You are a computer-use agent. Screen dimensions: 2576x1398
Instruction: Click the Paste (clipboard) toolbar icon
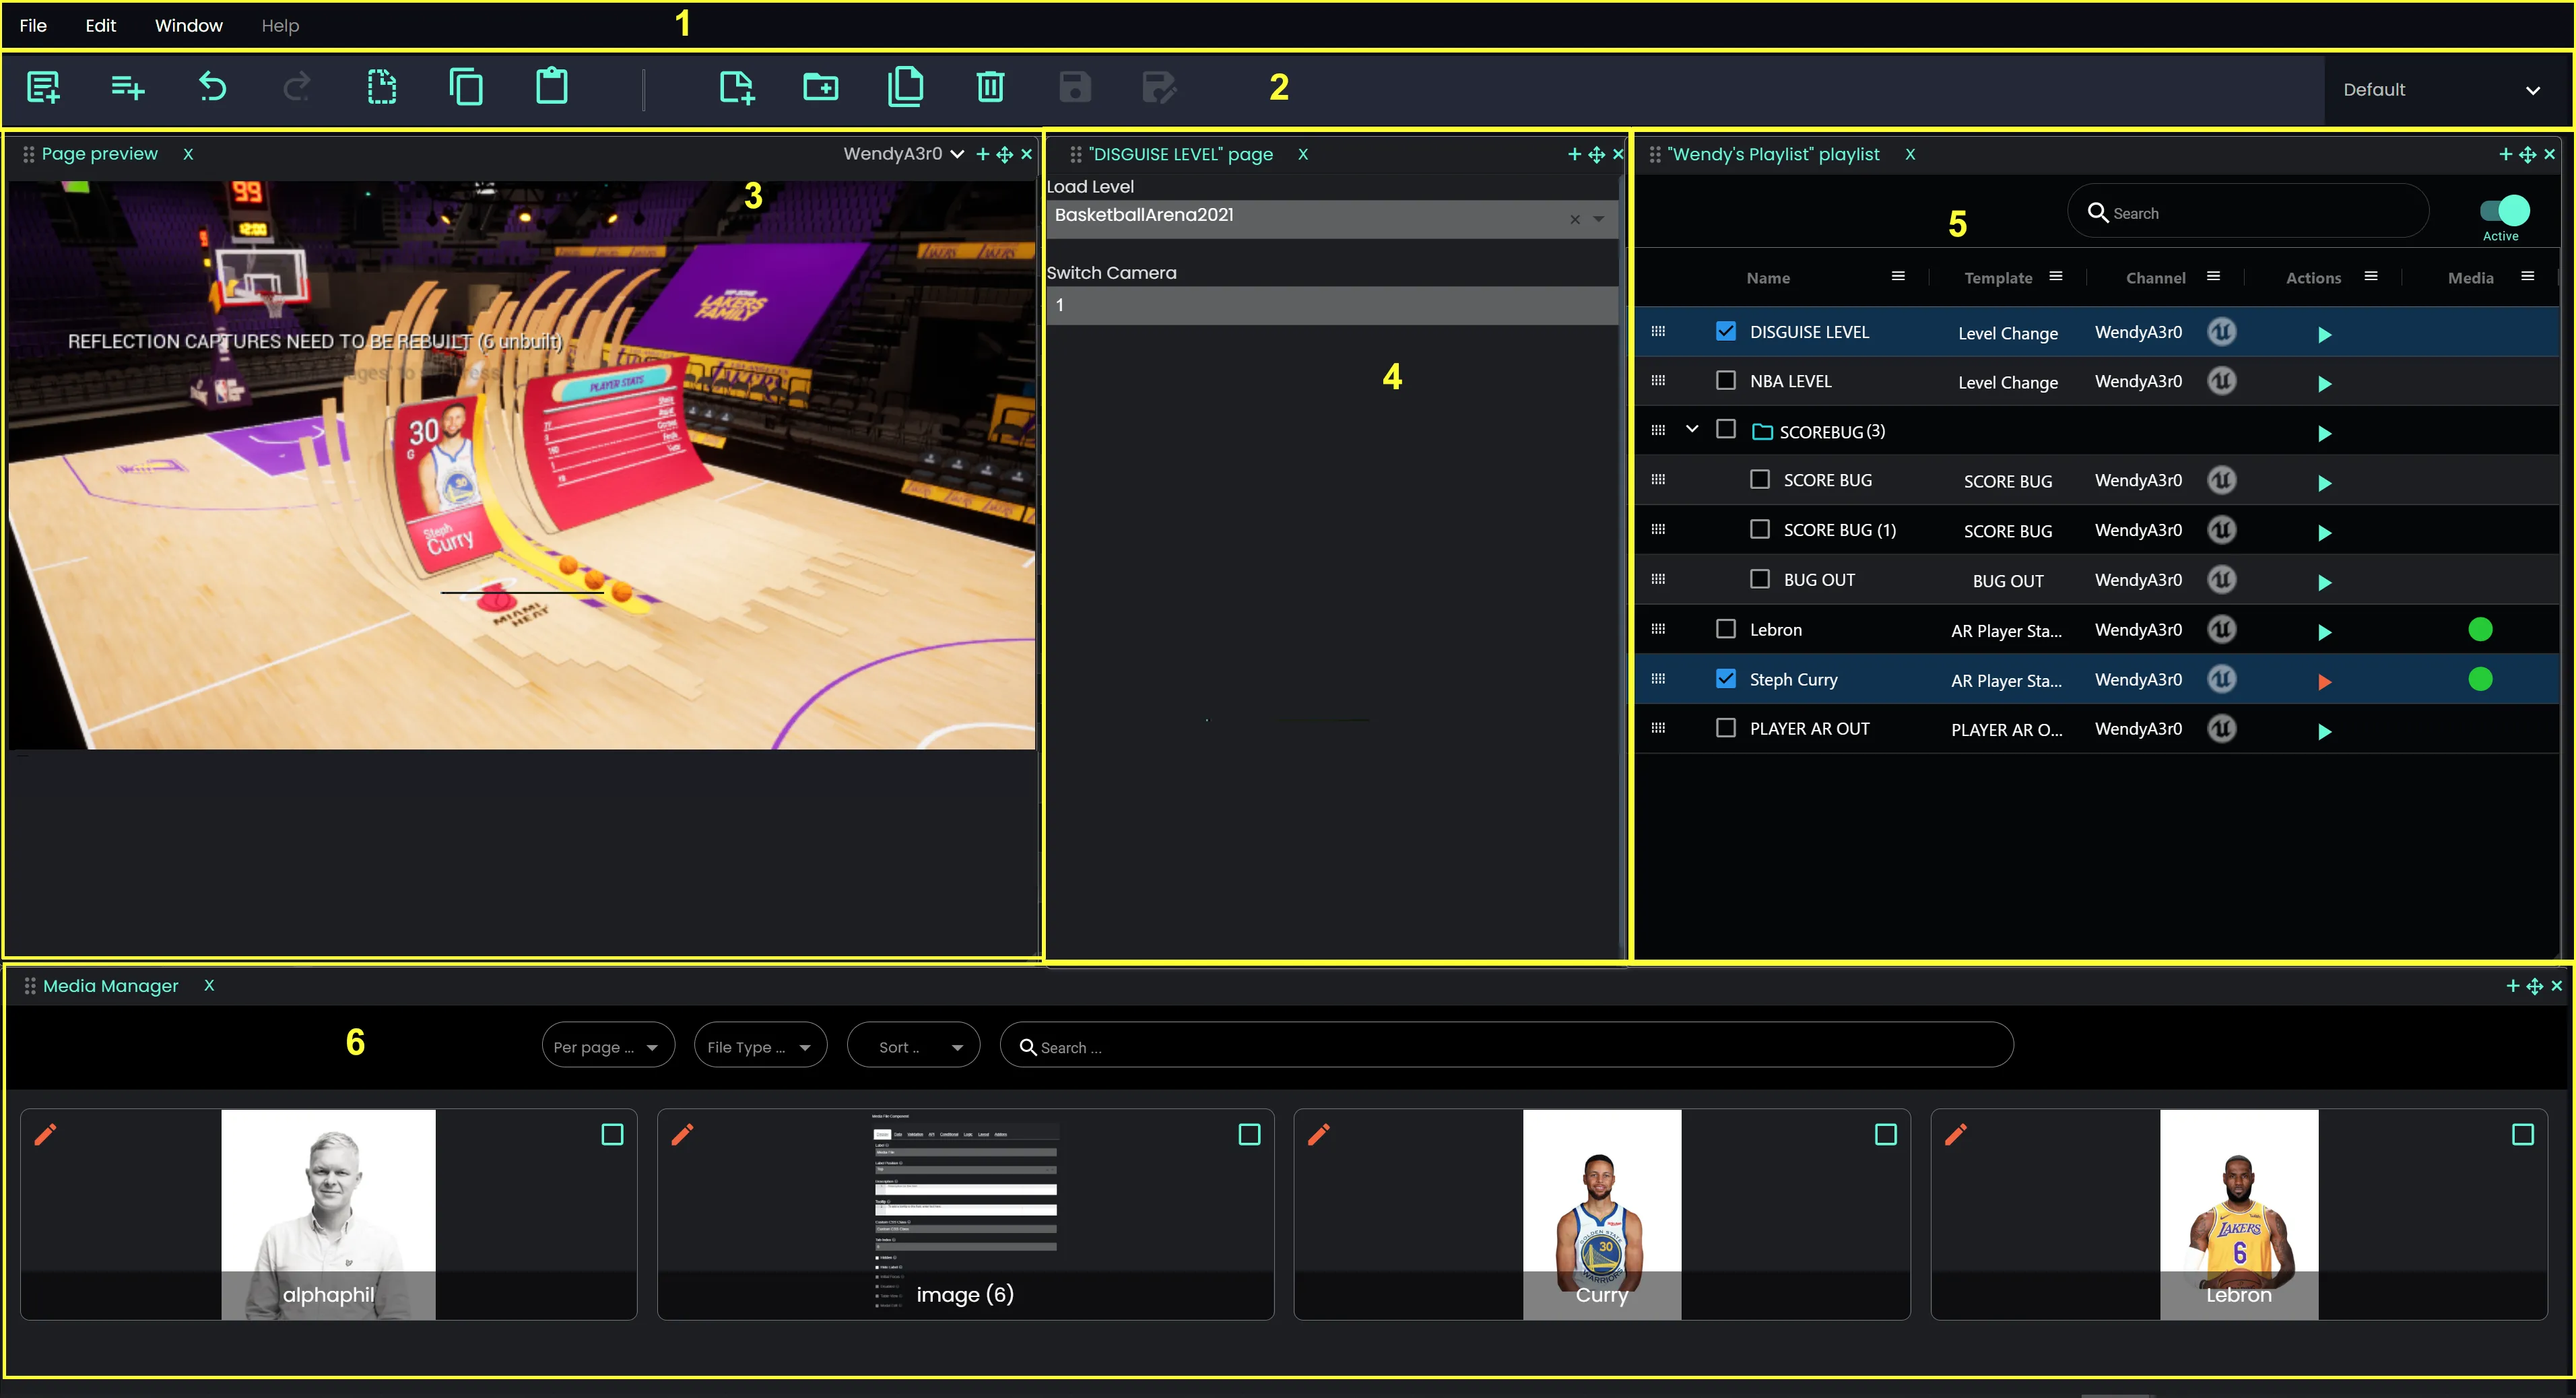point(551,87)
